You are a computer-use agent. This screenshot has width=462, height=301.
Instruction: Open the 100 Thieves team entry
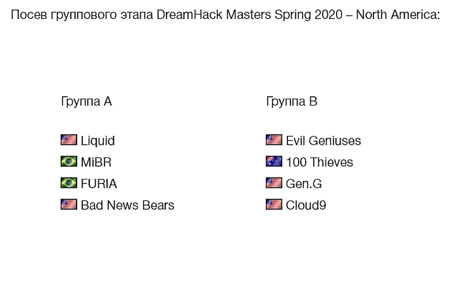[x=320, y=163]
